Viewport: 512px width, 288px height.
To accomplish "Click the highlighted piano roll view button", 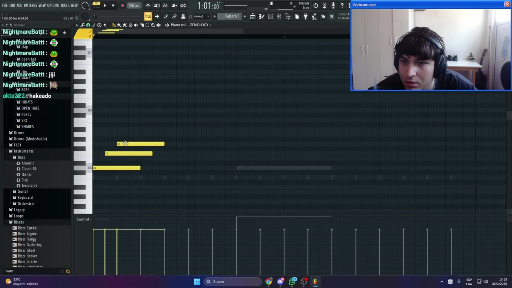I will point(148,16).
